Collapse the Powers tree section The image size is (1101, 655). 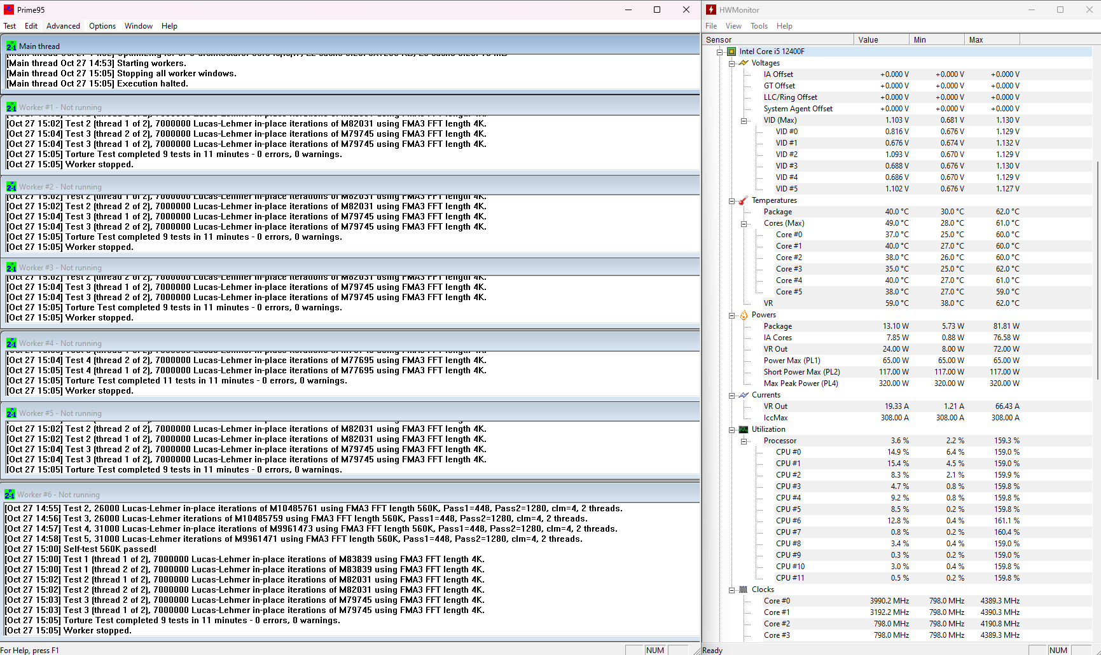click(x=732, y=315)
